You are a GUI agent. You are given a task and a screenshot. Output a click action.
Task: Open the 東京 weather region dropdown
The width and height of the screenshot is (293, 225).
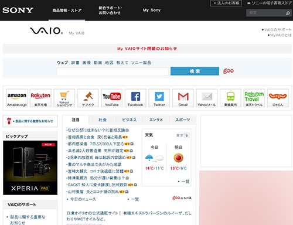tap(187, 135)
